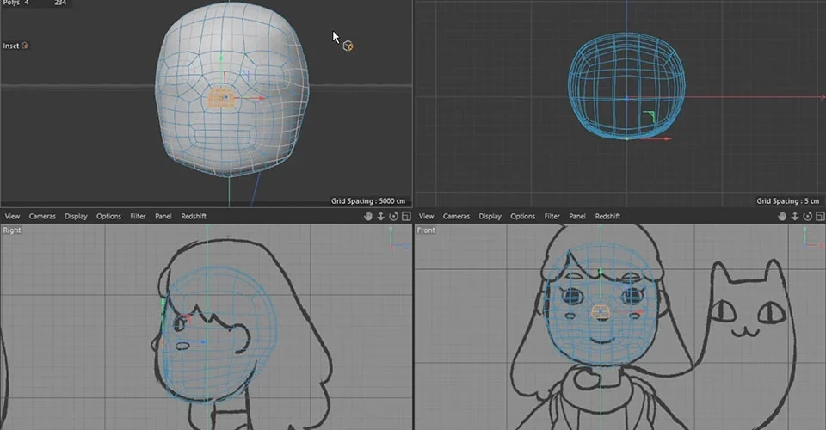This screenshot has width=826, height=430.
Task: Open the View menu in Right viewport
Action: 12,217
